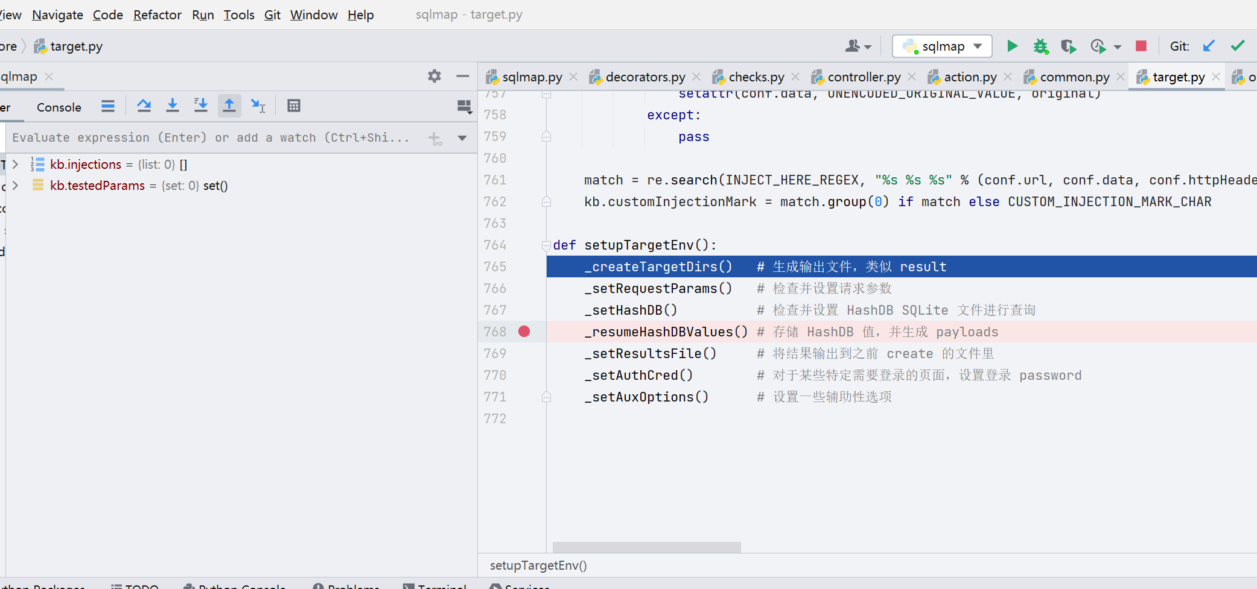Stop the running process
Screen dimensions: 1257x589
(1141, 46)
